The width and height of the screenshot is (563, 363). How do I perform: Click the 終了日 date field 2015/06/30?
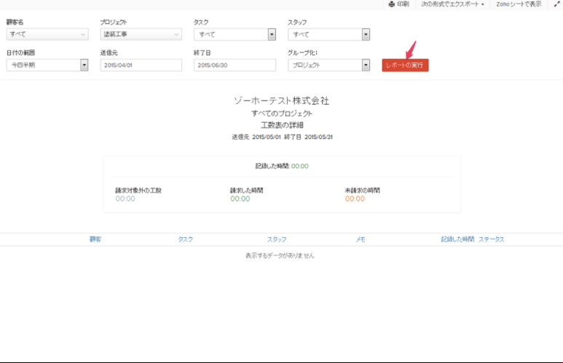[235, 65]
